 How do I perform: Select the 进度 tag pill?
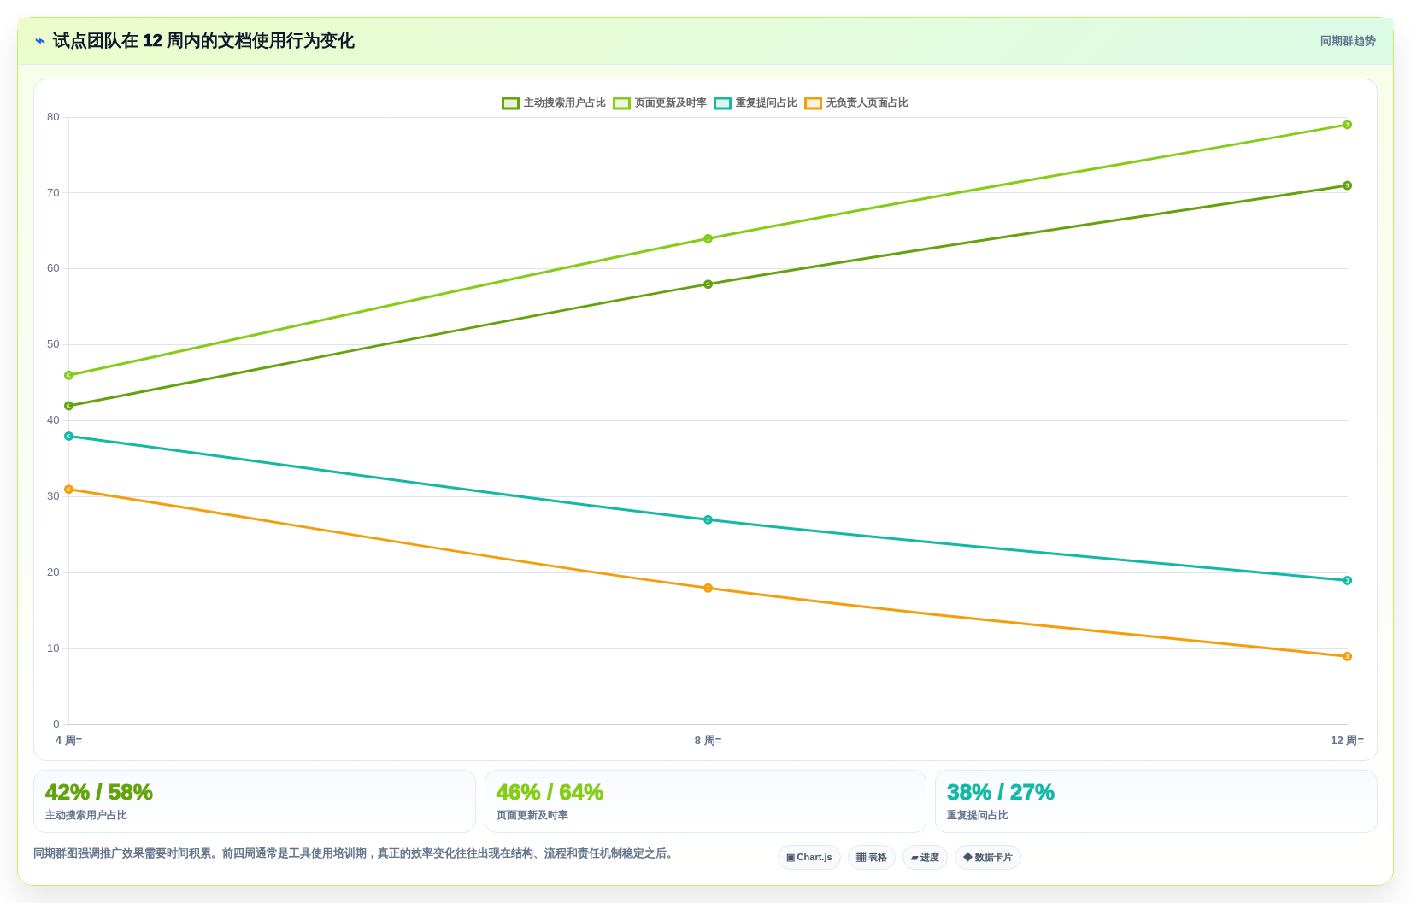925,857
